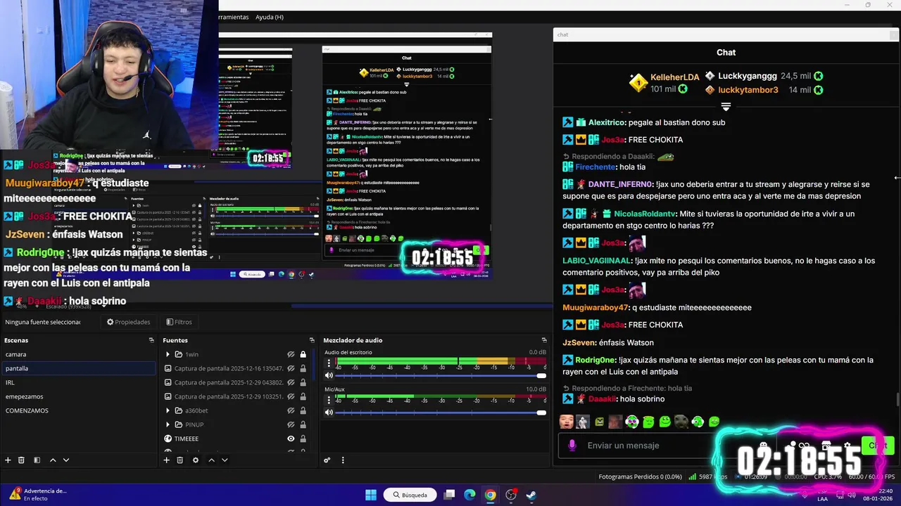Select the camara scene
This screenshot has width=901, height=506.
click(77, 354)
